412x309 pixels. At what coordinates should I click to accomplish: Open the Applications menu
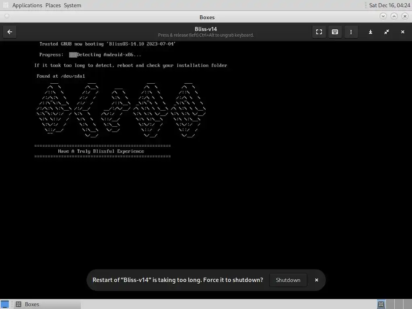pos(27,5)
